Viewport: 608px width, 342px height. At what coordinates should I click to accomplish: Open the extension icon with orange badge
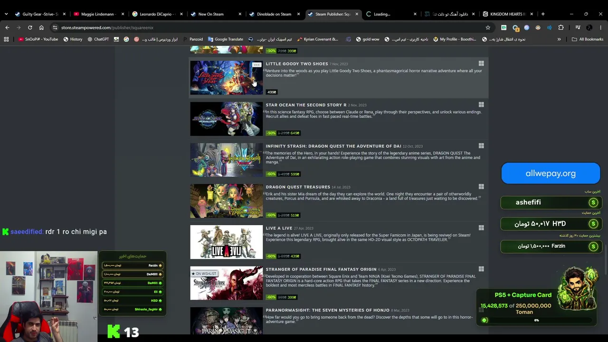click(515, 28)
